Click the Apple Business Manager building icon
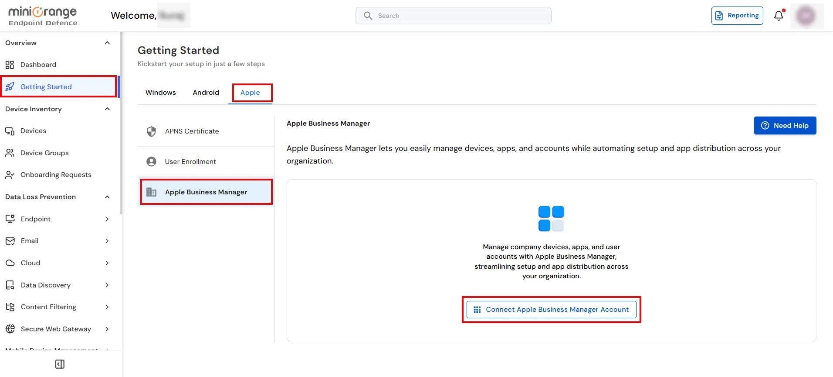 [152, 192]
